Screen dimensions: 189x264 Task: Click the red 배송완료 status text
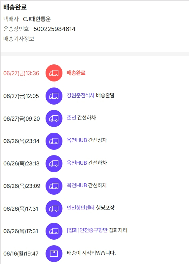(x=76, y=73)
